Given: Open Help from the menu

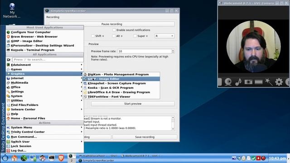Looking at the screenshot, I should [x=45, y=114].
